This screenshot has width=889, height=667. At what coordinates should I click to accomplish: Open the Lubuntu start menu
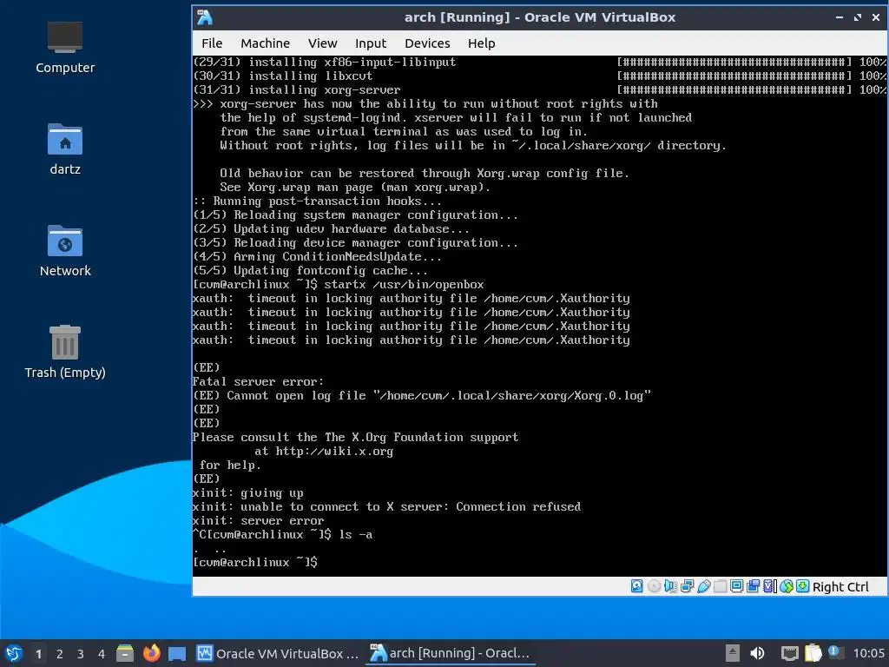pos(14,653)
